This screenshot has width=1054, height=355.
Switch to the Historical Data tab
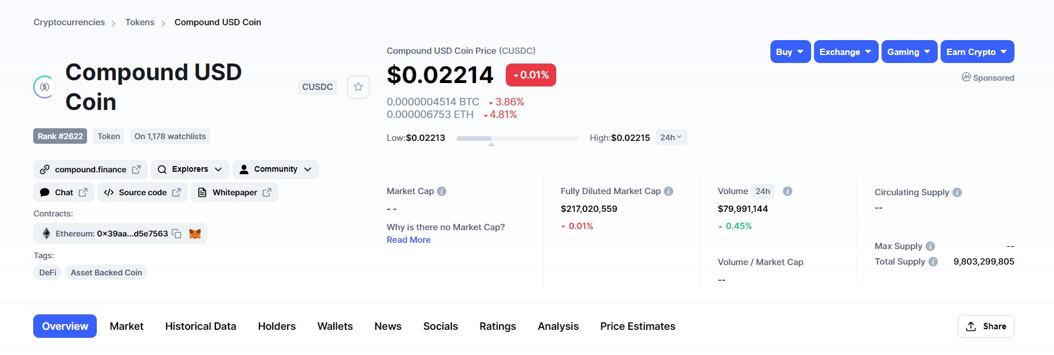tap(200, 326)
